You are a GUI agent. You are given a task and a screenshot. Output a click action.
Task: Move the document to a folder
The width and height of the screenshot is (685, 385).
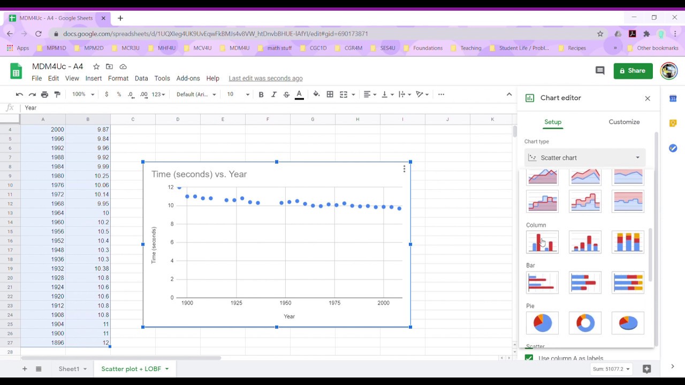point(109,67)
